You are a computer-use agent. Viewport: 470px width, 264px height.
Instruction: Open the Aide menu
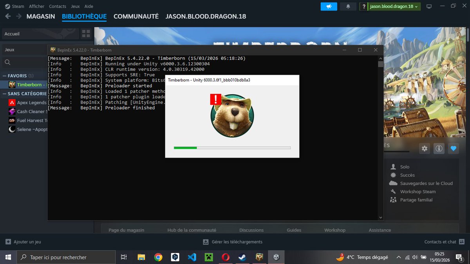[89, 6]
